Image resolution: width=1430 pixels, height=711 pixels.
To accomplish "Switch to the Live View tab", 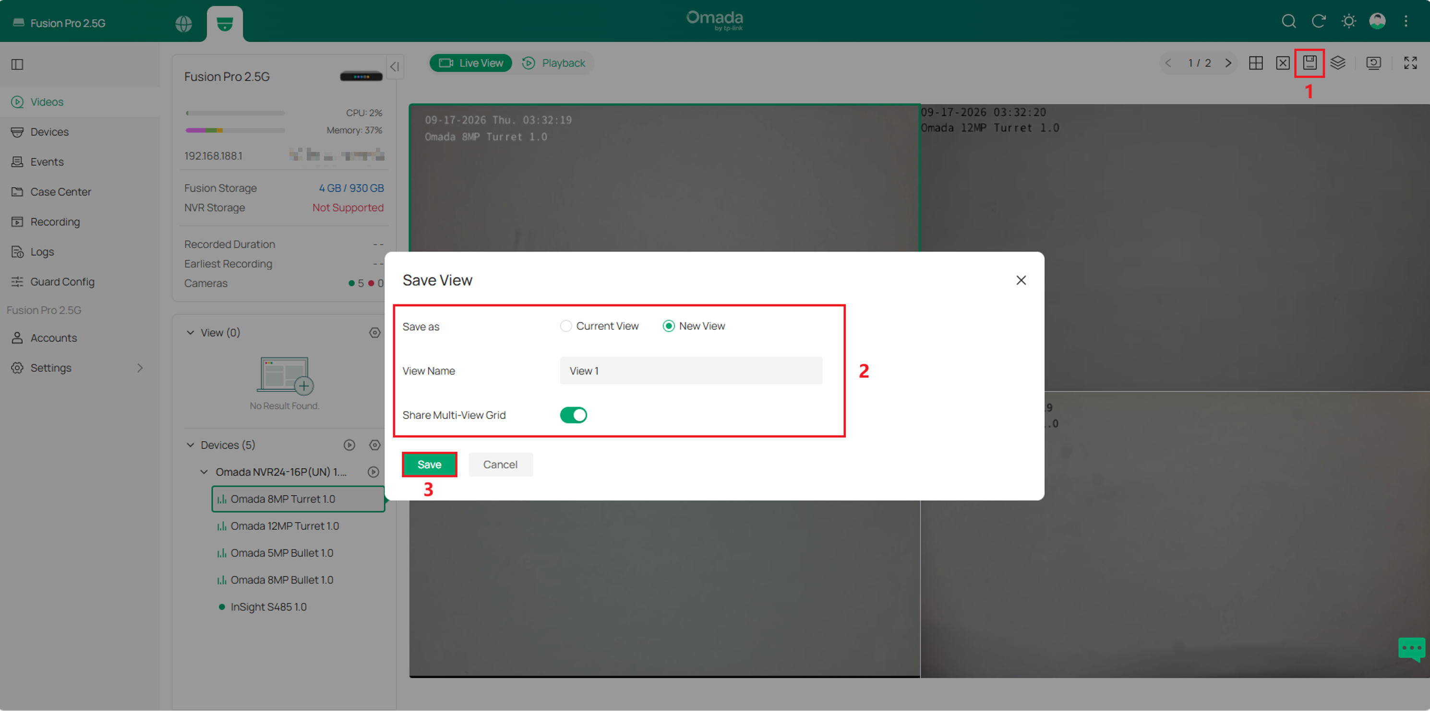I will click(x=471, y=63).
